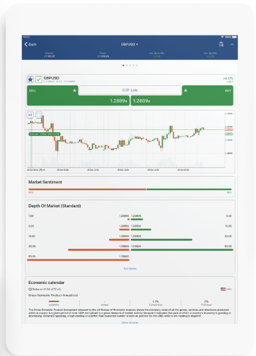Image resolution: width=256 pixels, height=356 pixels.
Task: Open the calculator icon in top bar
Action: click(221, 44)
